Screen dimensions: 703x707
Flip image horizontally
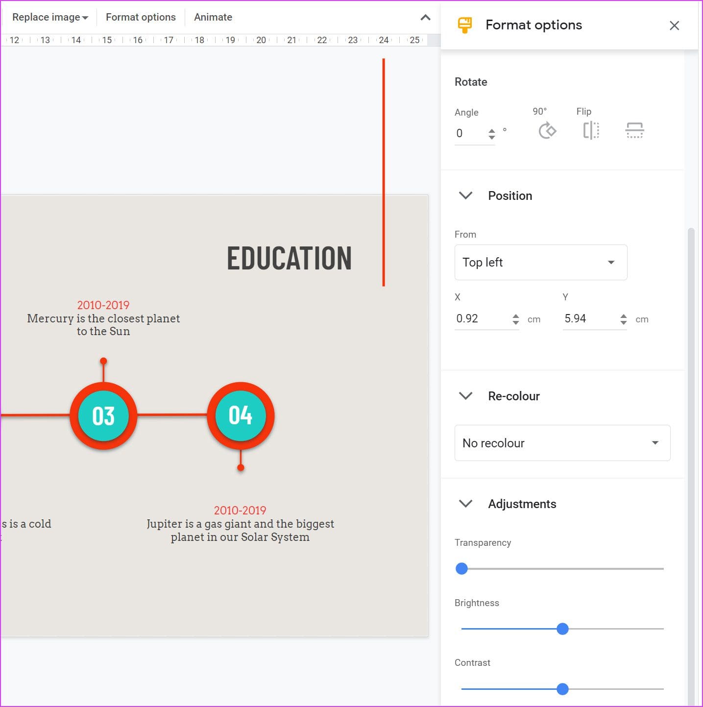(x=591, y=131)
